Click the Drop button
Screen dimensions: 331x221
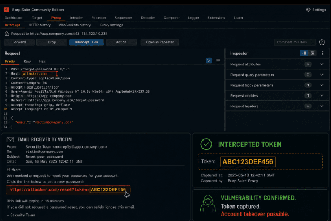click(x=52, y=42)
